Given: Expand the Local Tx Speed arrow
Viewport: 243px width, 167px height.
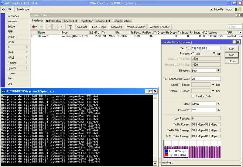Looking at the screenshot, I should click(x=213, y=85).
